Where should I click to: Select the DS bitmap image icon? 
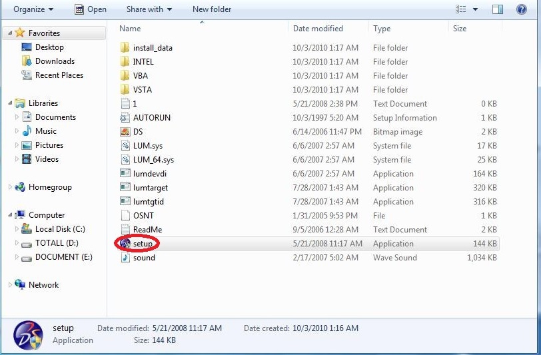pyautogui.click(x=125, y=131)
